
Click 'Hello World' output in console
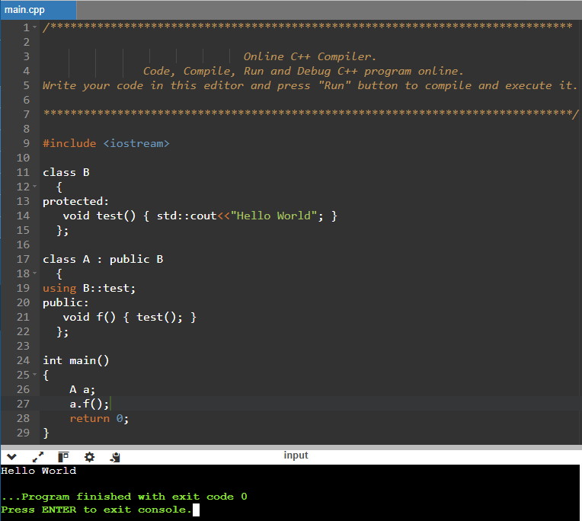click(39, 471)
